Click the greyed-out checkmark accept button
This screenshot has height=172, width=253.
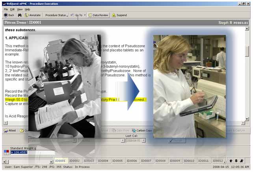pos(177,141)
